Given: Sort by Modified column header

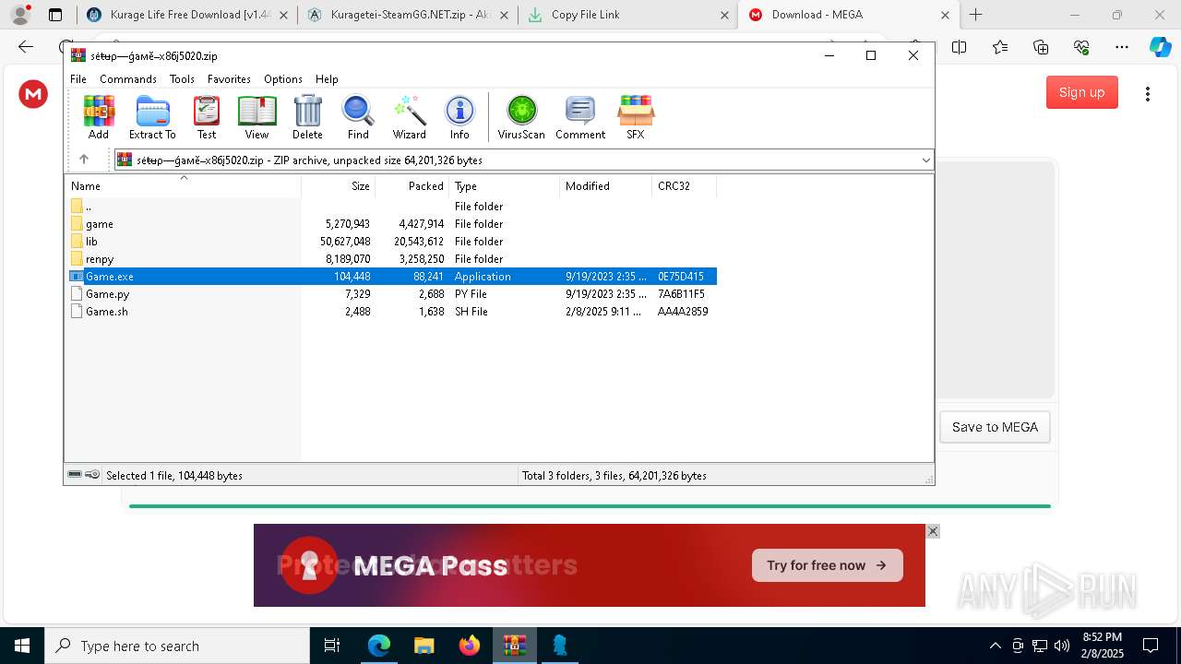Looking at the screenshot, I should (606, 186).
